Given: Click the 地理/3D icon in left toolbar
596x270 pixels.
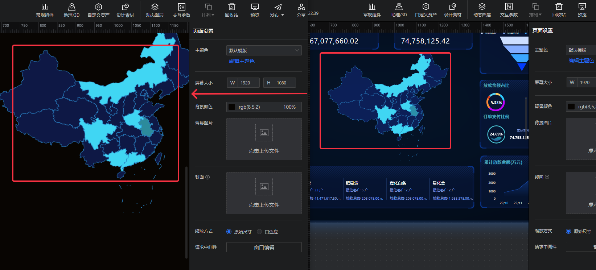Looking at the screenshot, I should (71, 10).
